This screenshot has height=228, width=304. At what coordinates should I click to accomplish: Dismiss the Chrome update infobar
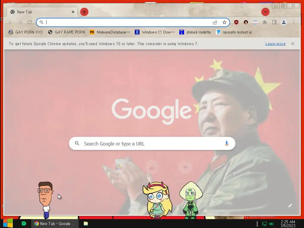coord(292,44)
